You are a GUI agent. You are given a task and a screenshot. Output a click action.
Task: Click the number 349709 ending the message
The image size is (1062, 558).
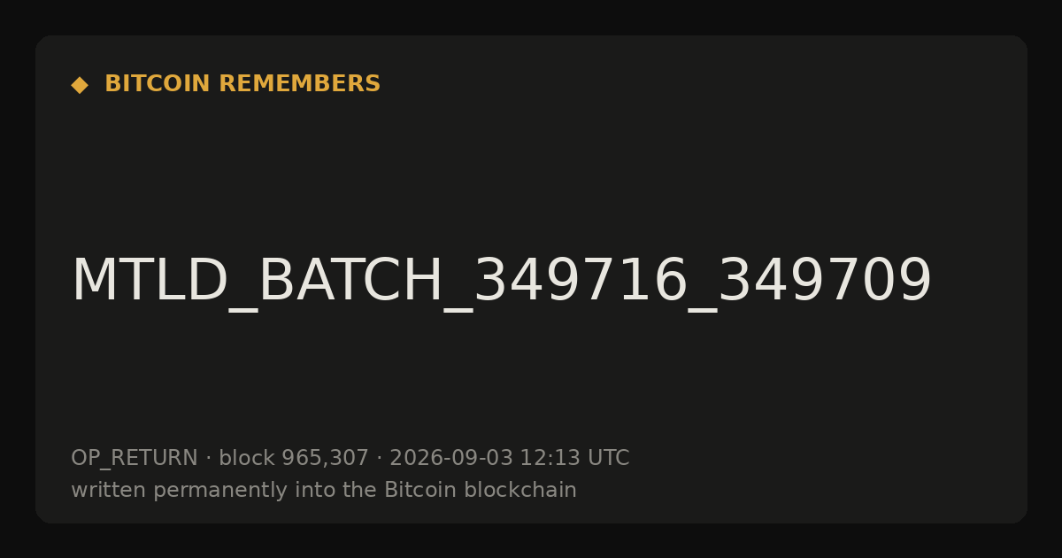coord(825,281)
